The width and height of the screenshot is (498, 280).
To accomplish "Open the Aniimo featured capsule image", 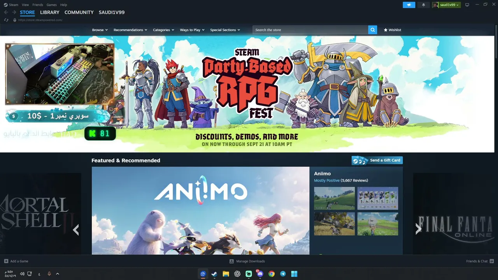I will pos(200,211).
